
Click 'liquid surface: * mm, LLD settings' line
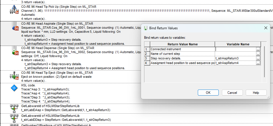coord(71,32)
